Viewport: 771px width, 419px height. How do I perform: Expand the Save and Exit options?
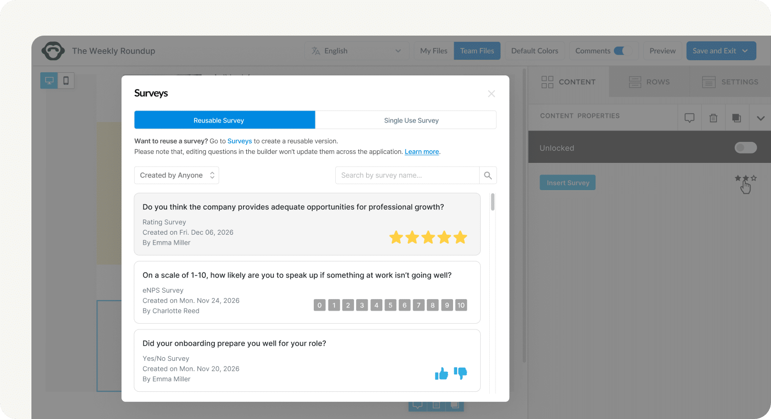[x=744, y=50]
